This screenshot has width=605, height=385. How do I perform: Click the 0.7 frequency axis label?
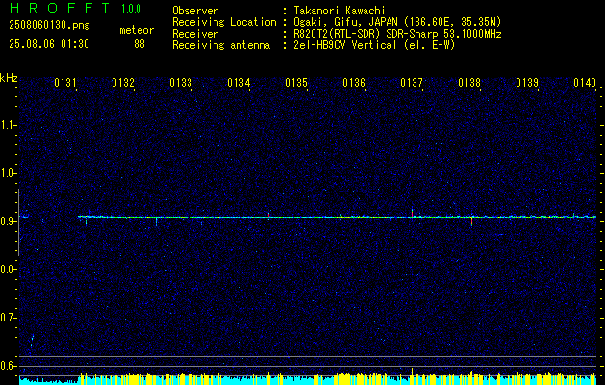pos(8,318)
